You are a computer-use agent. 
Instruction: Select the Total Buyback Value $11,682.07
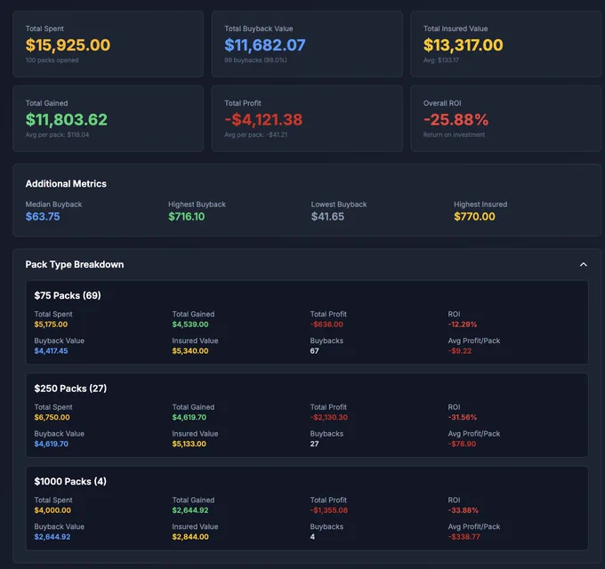coord(265,45)
